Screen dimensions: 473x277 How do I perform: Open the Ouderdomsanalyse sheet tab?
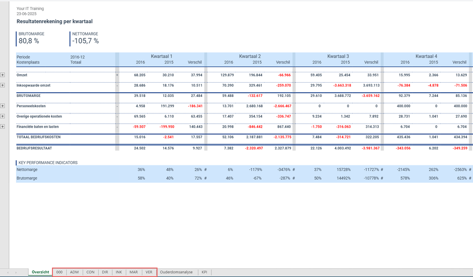(x=177, y=272)
